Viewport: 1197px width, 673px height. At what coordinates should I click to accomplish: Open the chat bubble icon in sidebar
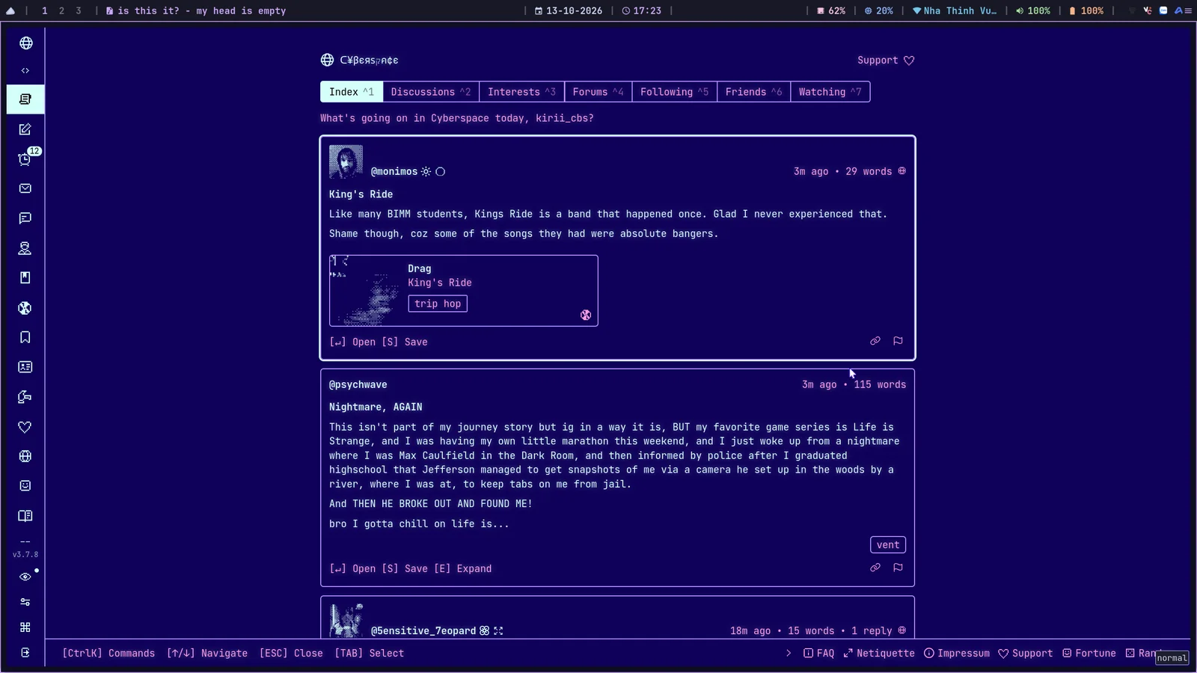[x=25, y=218]
